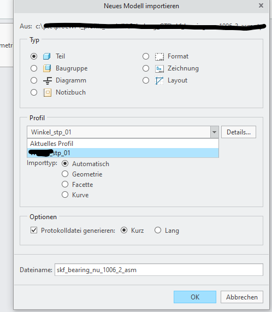The height and width of the screenshot is (312, 272).
Task: Collapse the Profil dropdown arrow
Action: 214,132
